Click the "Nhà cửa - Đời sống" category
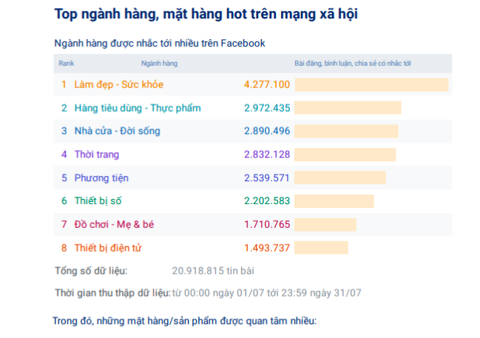480x338 pixels. click(117, 131)
